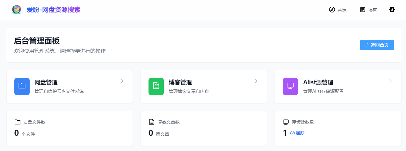
Task: Click the 爱盼 site logo image
Action: click(16, 10)
